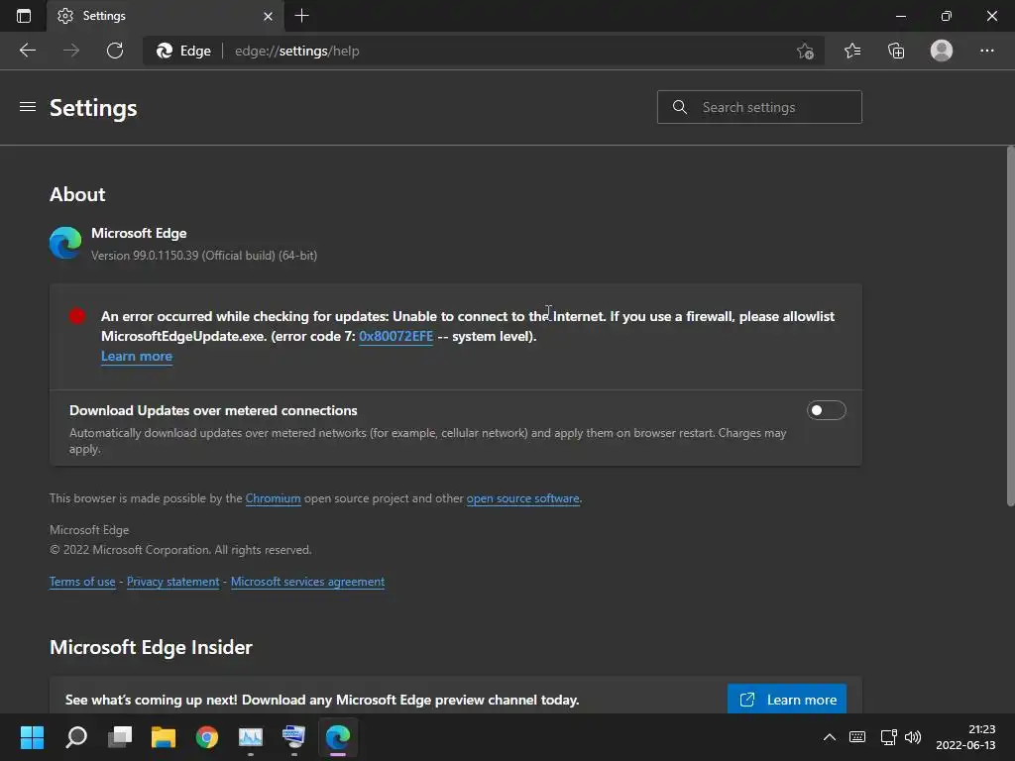
Task: Add this page to favorites
Action: (805, 51)
